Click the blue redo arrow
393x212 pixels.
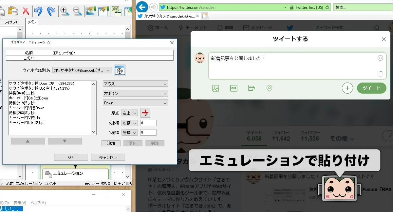pyautogui.click(x=51, y=11)
